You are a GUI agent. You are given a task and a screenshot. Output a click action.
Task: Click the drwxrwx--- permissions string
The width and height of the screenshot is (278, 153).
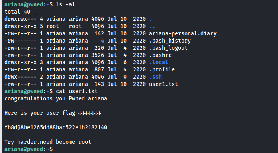coord(20,19)
